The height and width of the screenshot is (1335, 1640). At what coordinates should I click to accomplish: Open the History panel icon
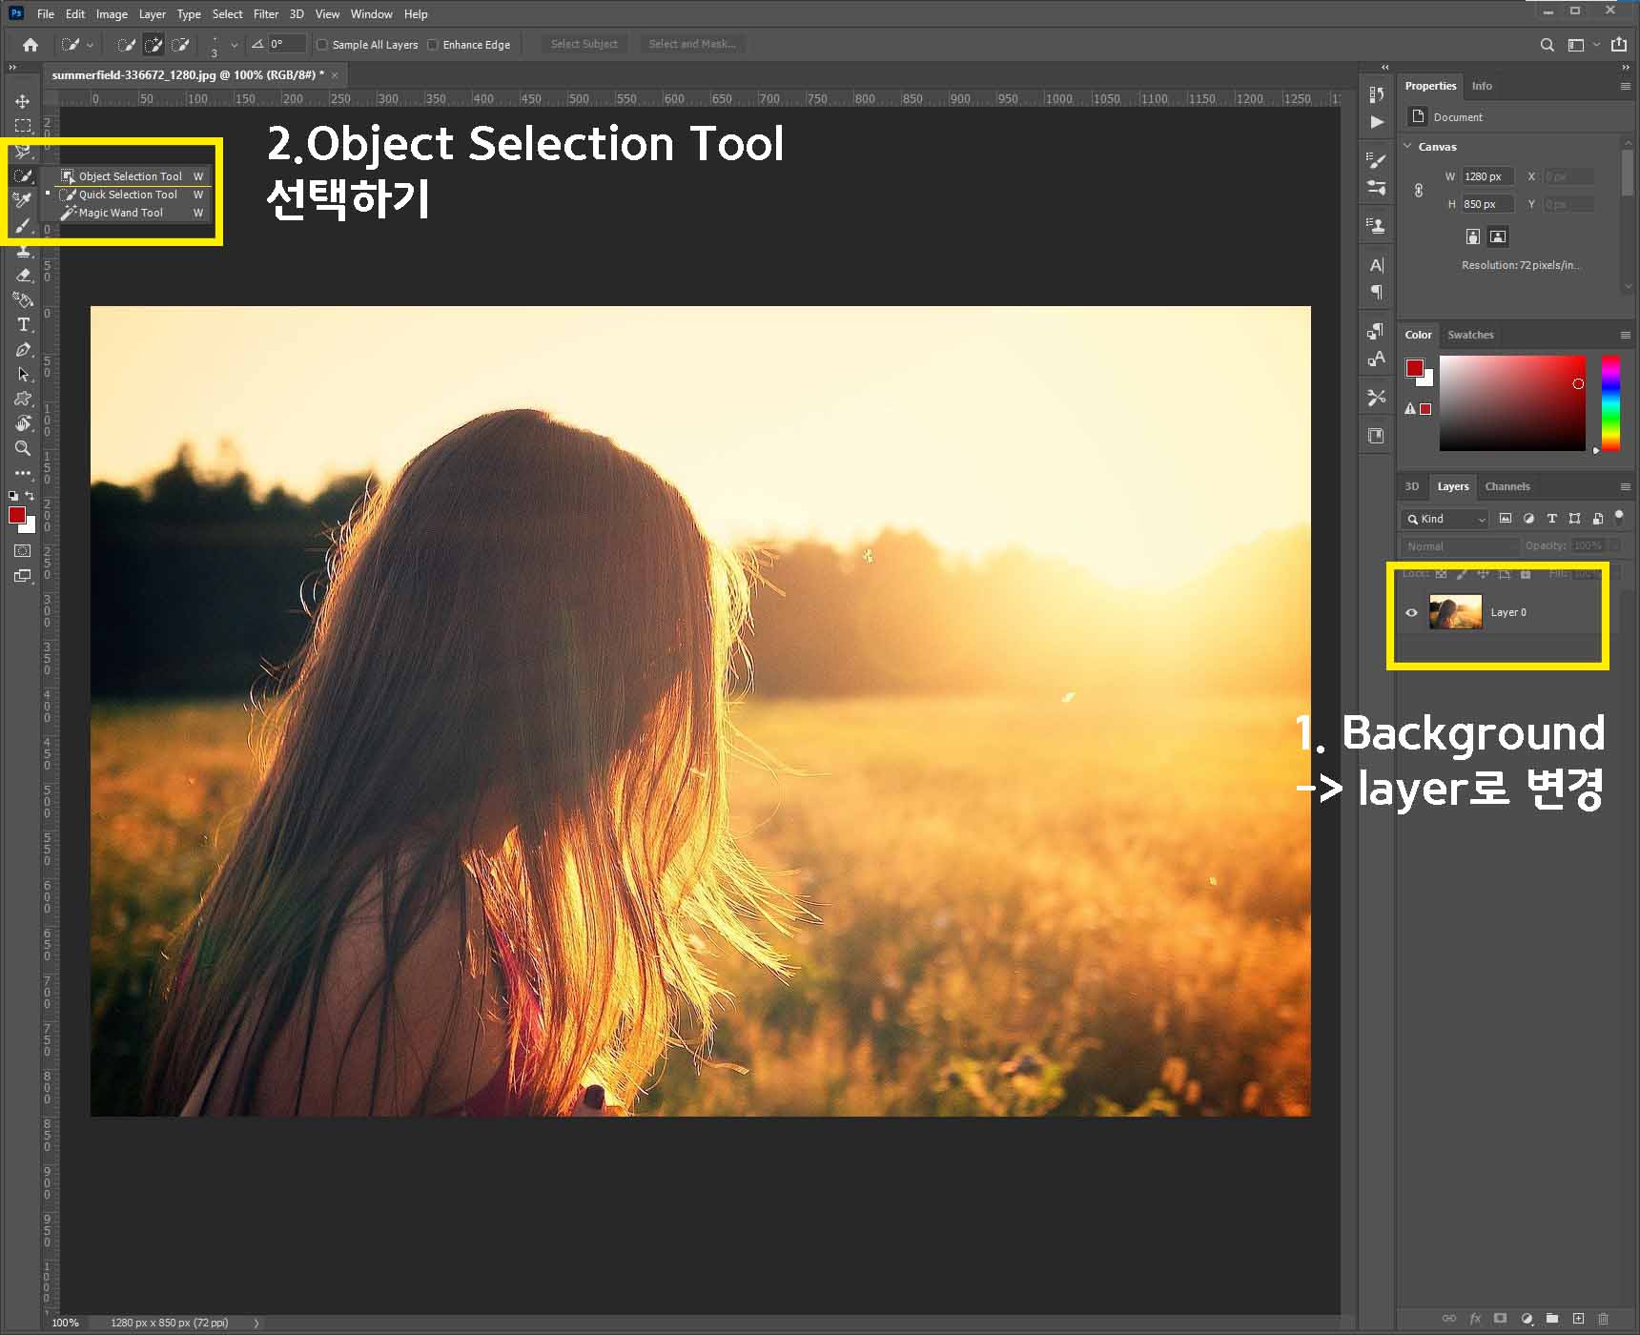[x=1376, y=94]
